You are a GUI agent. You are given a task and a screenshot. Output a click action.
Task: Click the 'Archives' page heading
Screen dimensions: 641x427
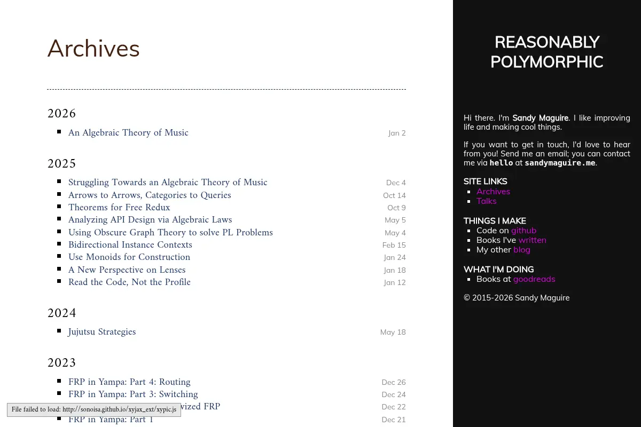click(93, 49)
